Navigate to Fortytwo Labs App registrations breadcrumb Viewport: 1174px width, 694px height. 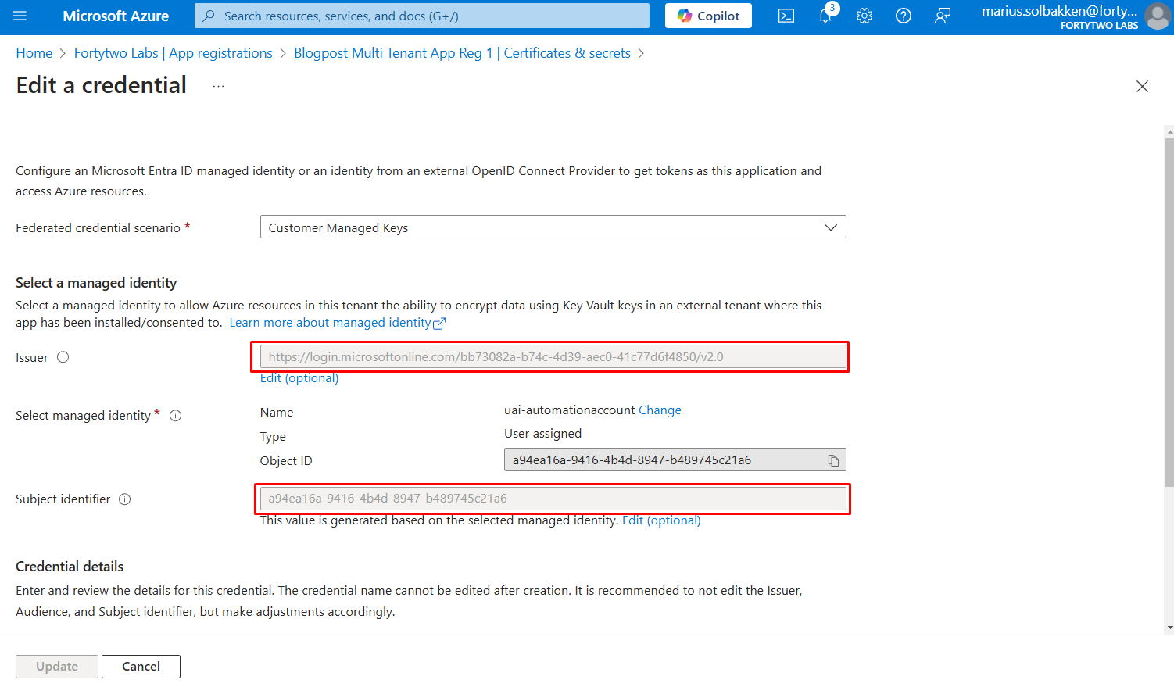(x=173, y=53)
